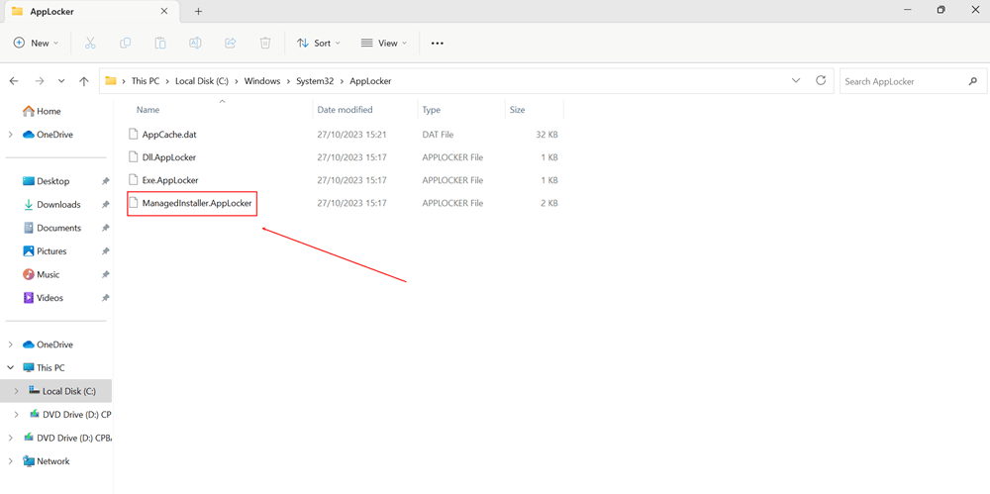The width and height of the screenshot is (990, 494).
Task: Click the Cut scissors icon
Action: click(x=90, y=43)
